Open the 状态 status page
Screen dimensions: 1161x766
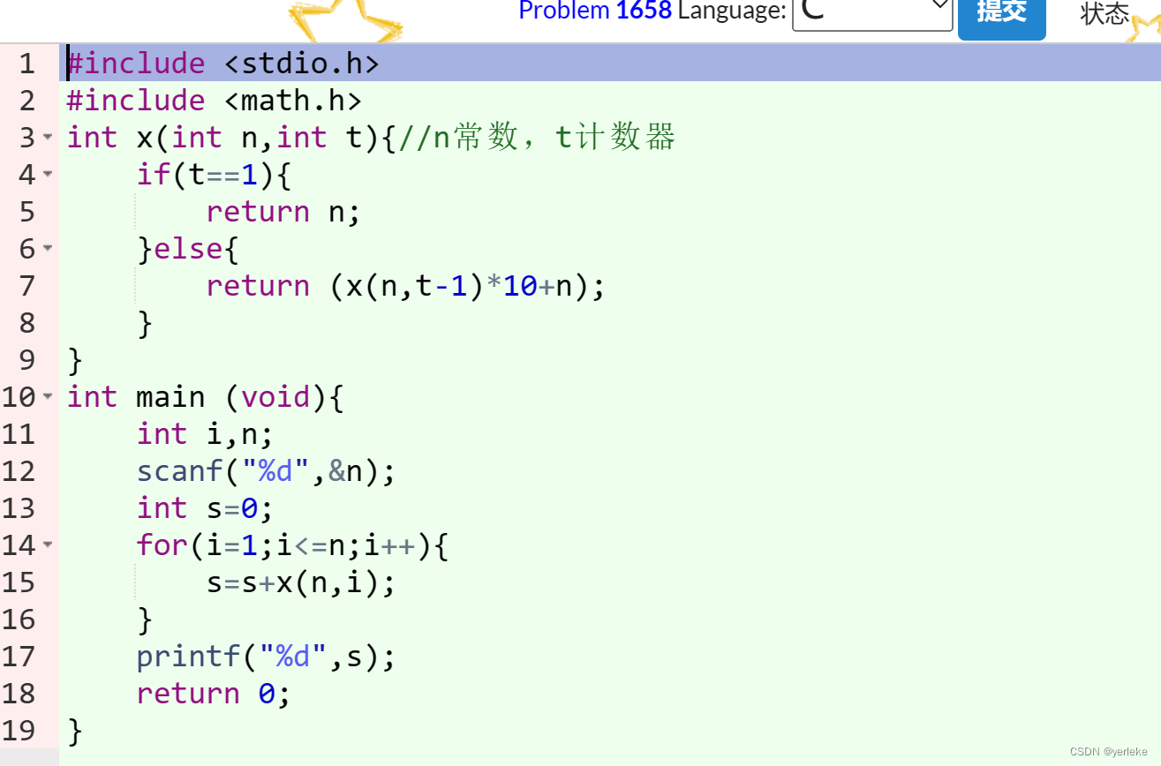(x=1103, y=14)
